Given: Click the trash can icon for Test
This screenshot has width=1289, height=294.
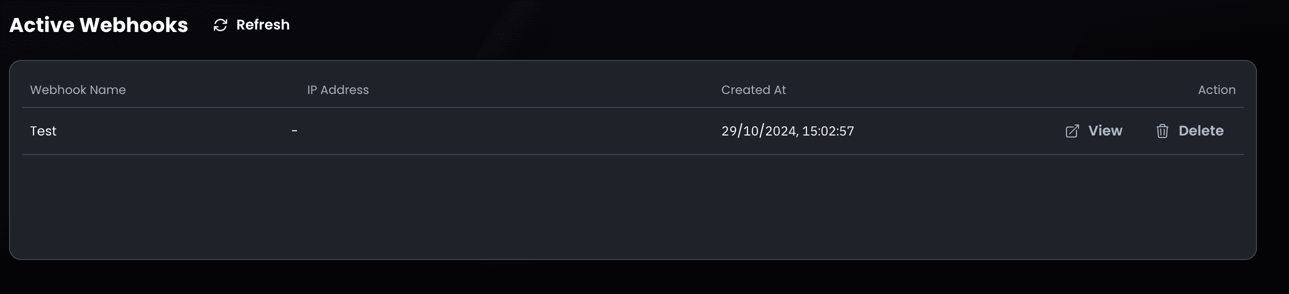Looking at the screenshot, I should (x=1162, y=131).
